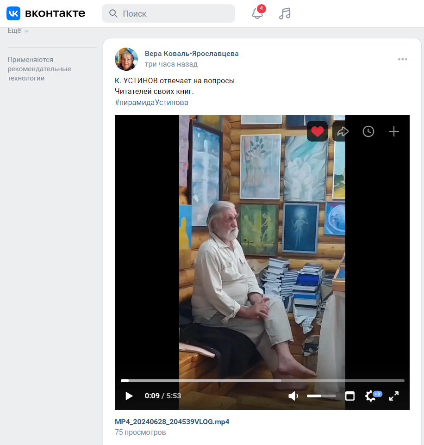
Task: Add video to watch later
Action: (x=368, y=131)
